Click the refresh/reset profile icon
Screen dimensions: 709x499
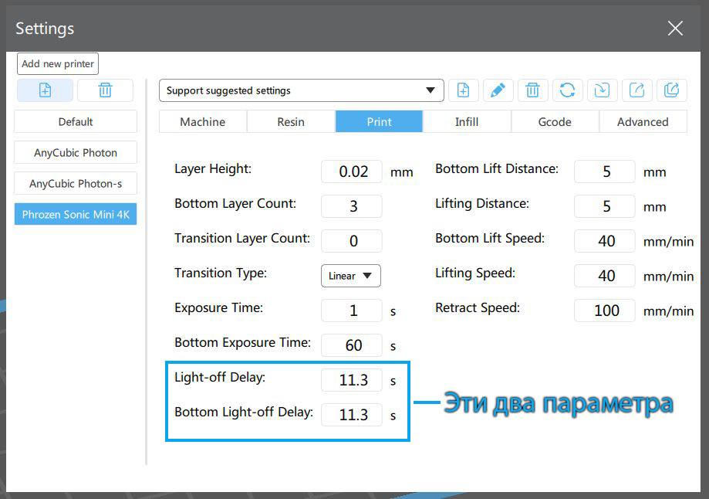click(x=567, y=90)
